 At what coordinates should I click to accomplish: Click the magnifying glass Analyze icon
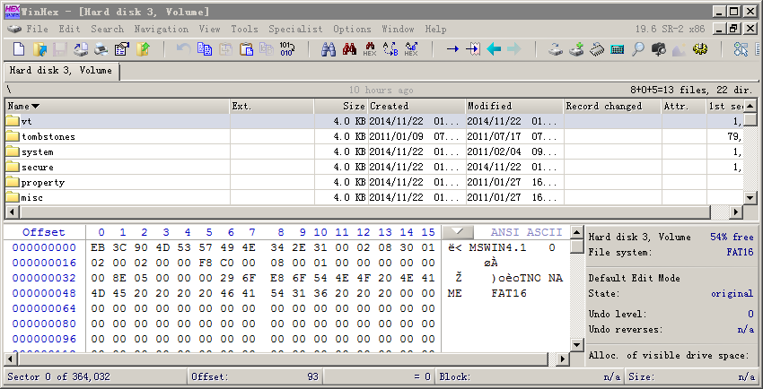click(x=638, y=49)
